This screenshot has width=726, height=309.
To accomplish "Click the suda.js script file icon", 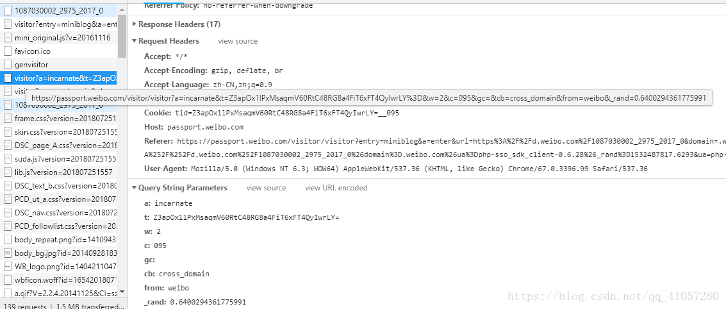I will (x=8, y=158).
